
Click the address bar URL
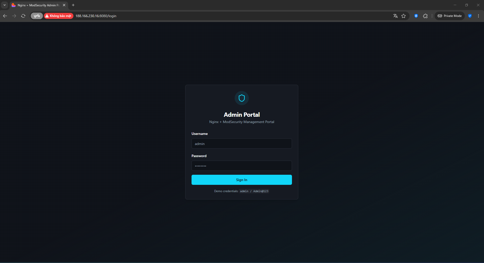click(96, 16)
